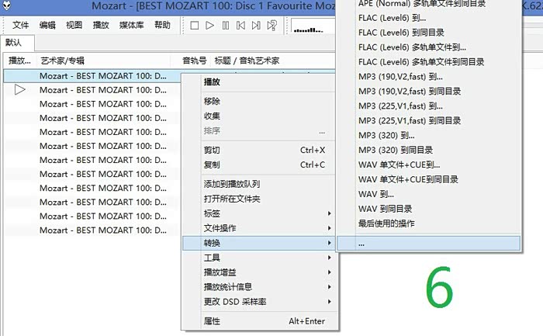Click the 标题 / 音轨艺术家 column header
This screenshot has height=336, width=543.
click(x=247, y=61)
